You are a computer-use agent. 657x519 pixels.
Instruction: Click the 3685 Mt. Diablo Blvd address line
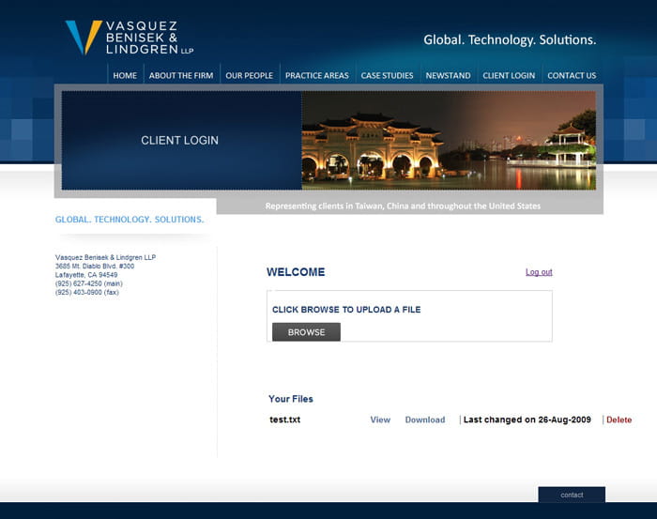pos(95,266)
